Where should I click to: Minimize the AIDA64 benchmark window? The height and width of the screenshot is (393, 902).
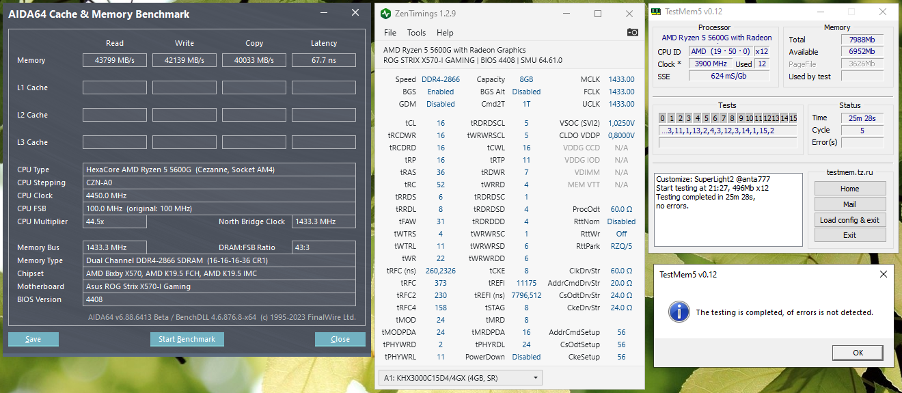[324, 13]
